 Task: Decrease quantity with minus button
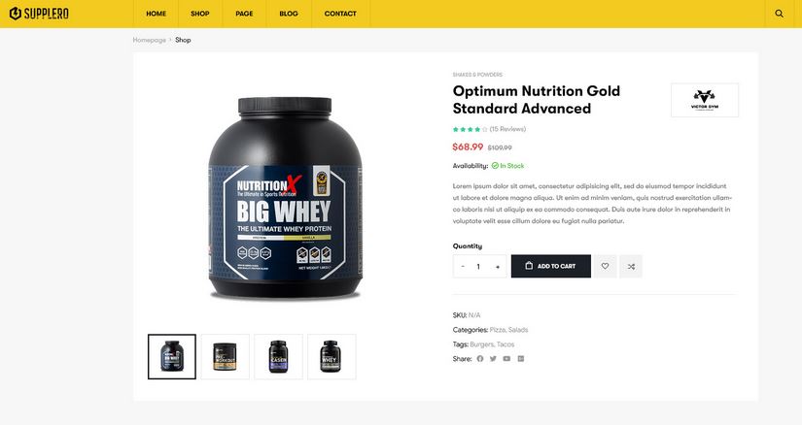coord(463,267)
